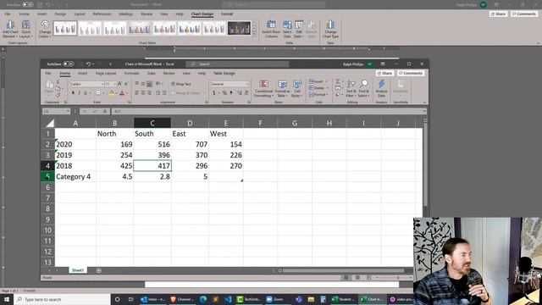Open Excel's Table Design tab

(x=224, y=74)
